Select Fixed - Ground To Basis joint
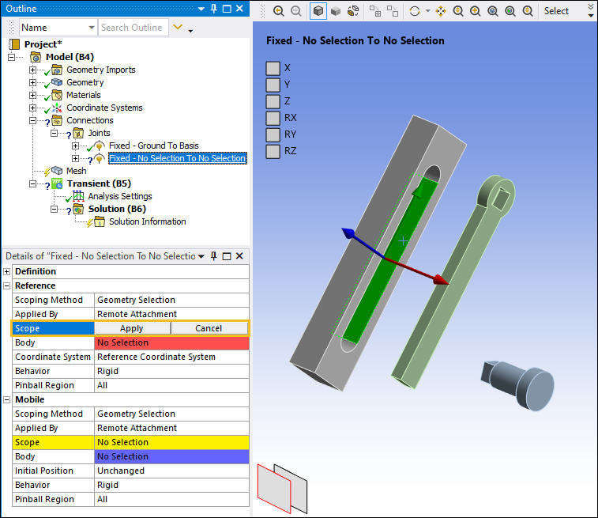 153,146
